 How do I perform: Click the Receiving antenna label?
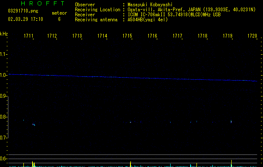pos(96,20)
